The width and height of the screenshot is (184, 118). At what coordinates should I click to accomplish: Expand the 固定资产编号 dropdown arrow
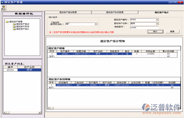pos(157,20)
